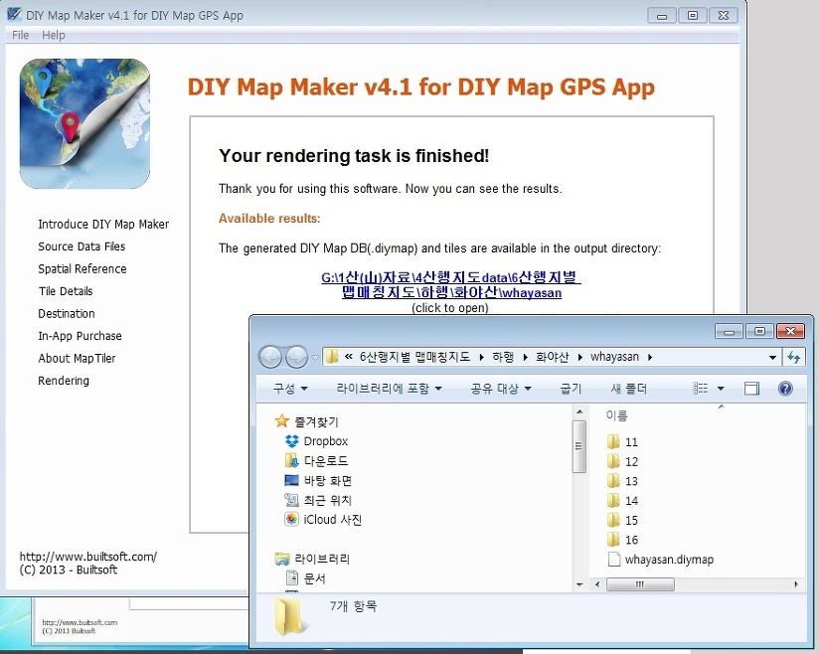The width and height of the screenshot is (820, 654).
Task: Select Dropbox in navigation pane
Action: [x=316, y=441]
